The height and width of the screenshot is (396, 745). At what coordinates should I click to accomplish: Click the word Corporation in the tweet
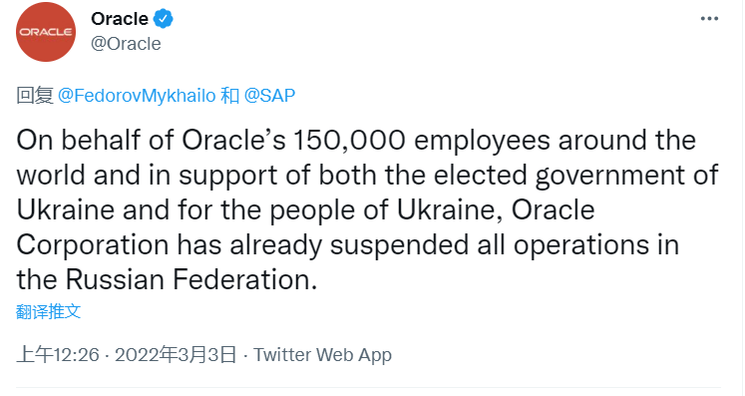93,245
